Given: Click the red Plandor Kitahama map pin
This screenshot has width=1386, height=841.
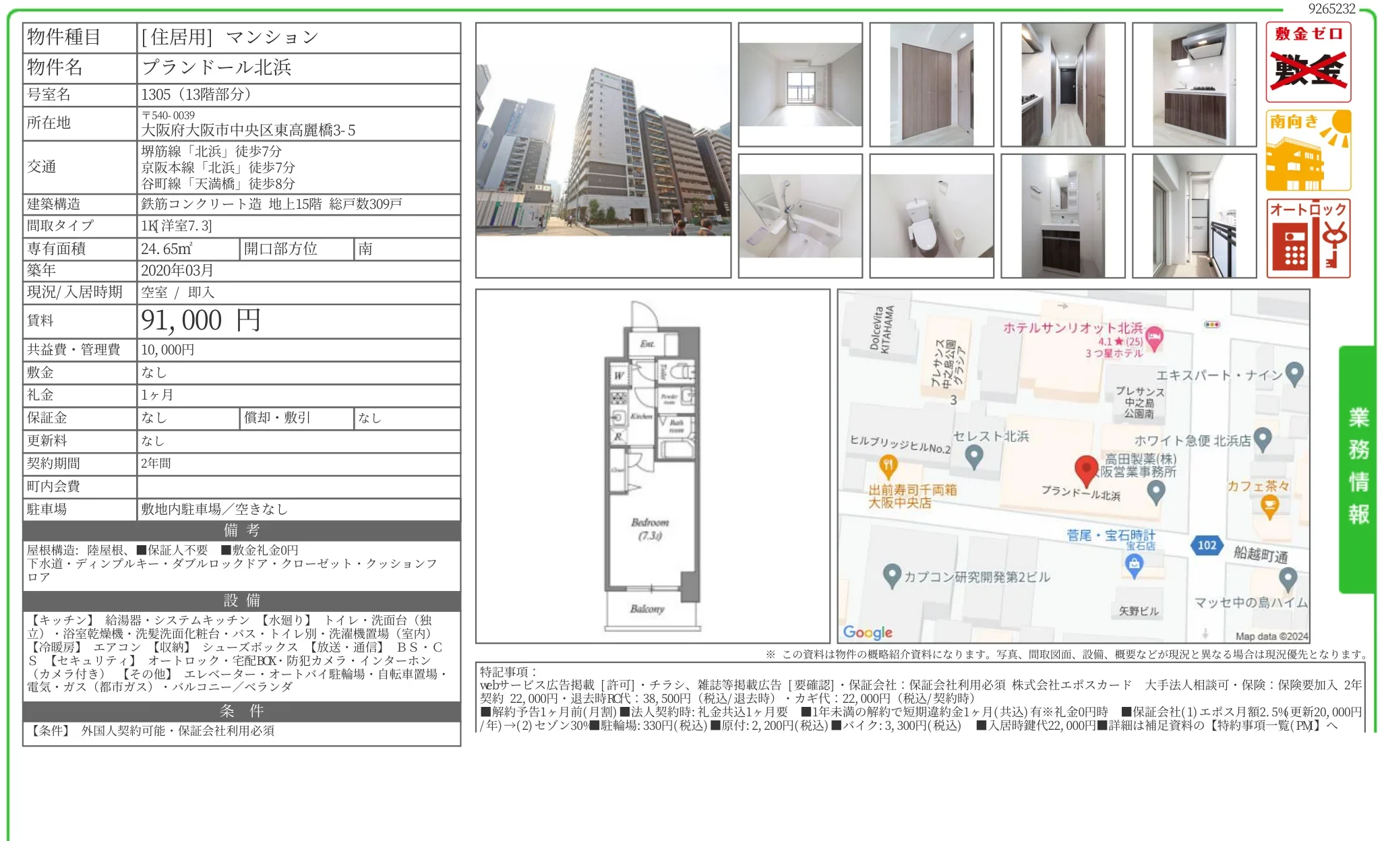Looking at the screenshot, I should point(1086,469).
